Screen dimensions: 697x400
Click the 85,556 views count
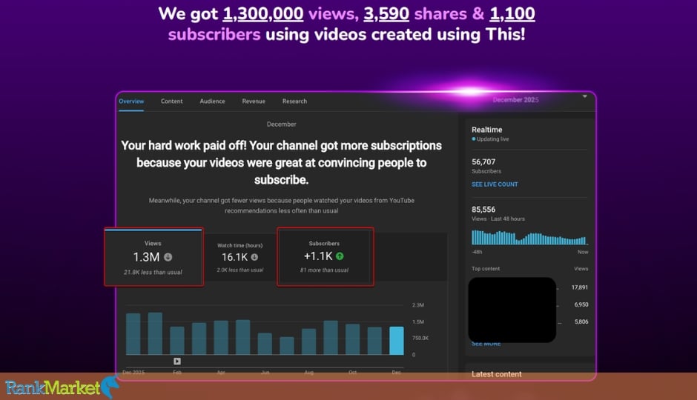pos(483,210)
